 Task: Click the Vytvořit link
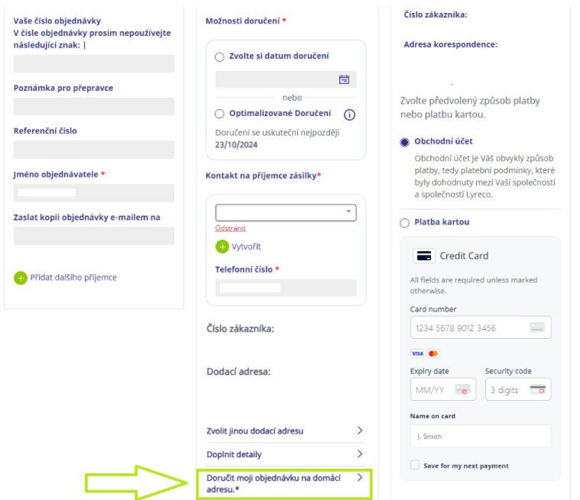(x=246, y=247)
